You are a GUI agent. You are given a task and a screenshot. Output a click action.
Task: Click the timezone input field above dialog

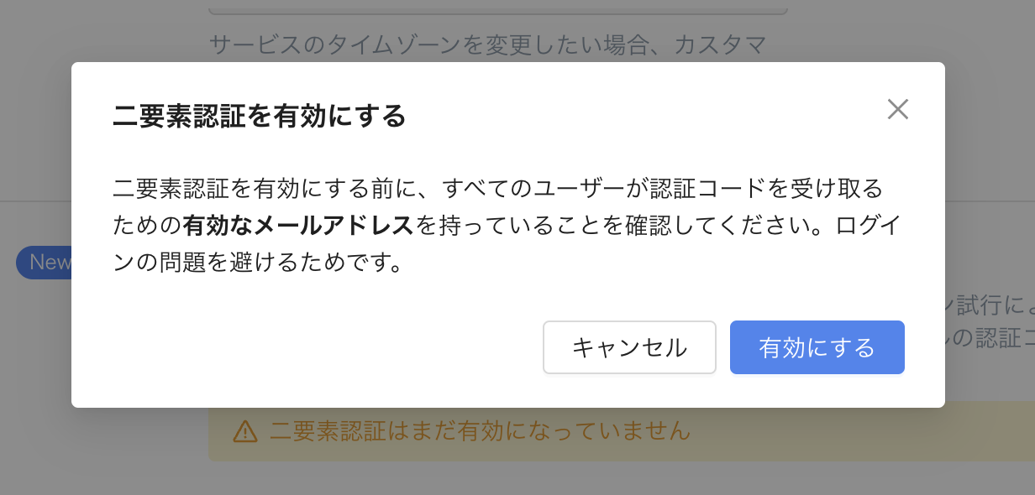[x=498, y=8]
